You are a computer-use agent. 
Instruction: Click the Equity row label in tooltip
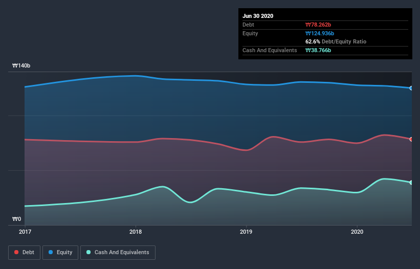[x=250, y=33]
